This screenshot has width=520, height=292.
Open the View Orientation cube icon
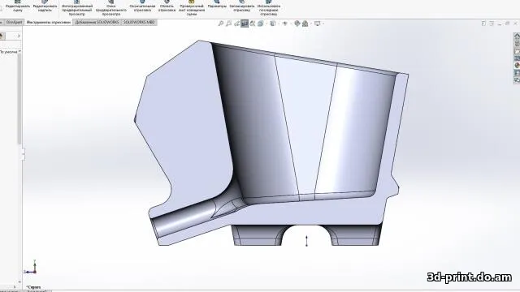click(x=261, y=24)
